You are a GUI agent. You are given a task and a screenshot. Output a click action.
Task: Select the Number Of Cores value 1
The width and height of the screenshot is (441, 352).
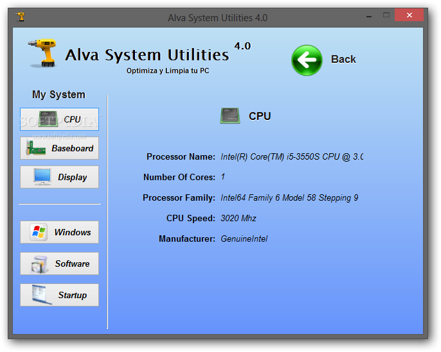click(222, 177)
